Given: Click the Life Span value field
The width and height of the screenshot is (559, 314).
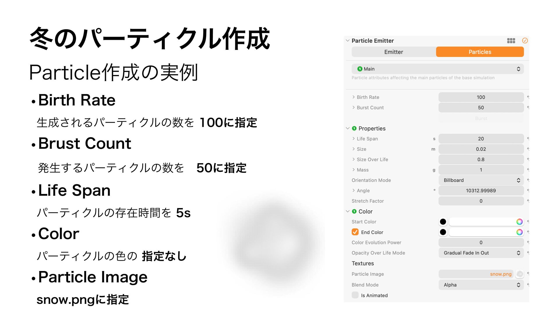Looking at the screenshot, I should point(481,139).
